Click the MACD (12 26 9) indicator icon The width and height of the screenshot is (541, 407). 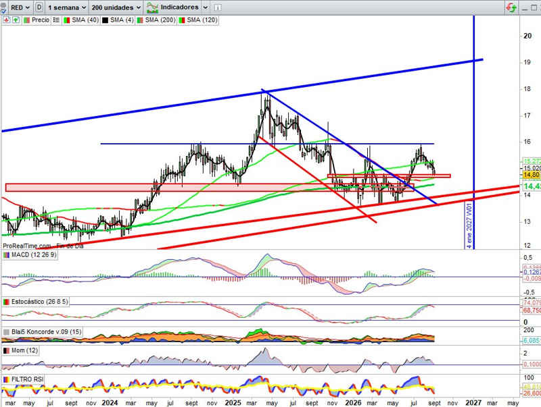point(6,255)
